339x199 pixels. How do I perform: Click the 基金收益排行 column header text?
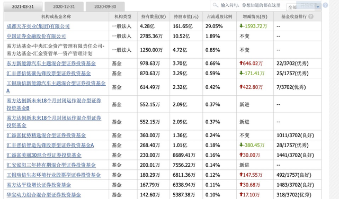[294, 16]
